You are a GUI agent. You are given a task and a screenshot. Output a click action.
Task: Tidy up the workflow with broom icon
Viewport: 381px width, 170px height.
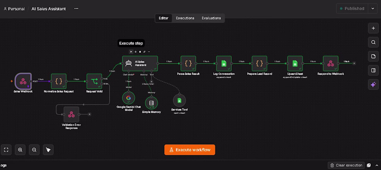(48, 150)
